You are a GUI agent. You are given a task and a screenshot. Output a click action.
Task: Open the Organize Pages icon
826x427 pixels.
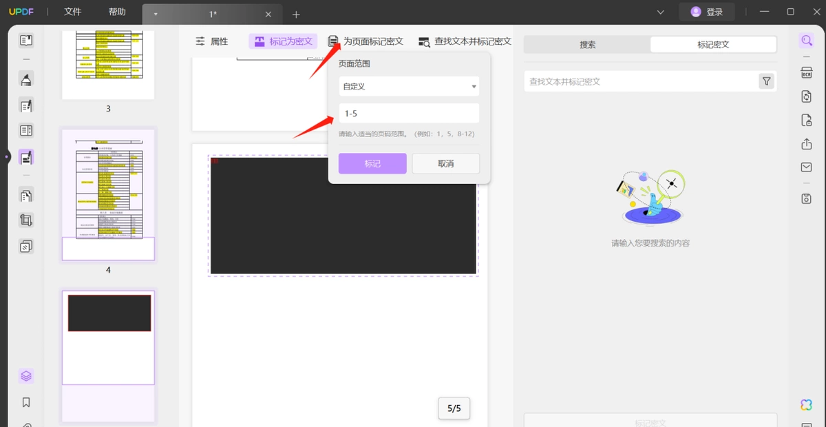[x=26, y=196]
